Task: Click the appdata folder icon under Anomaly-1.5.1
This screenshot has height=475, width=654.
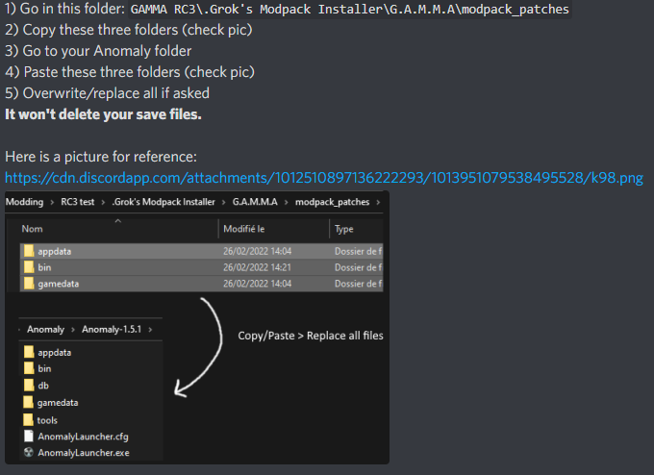Action: [29, 352]
